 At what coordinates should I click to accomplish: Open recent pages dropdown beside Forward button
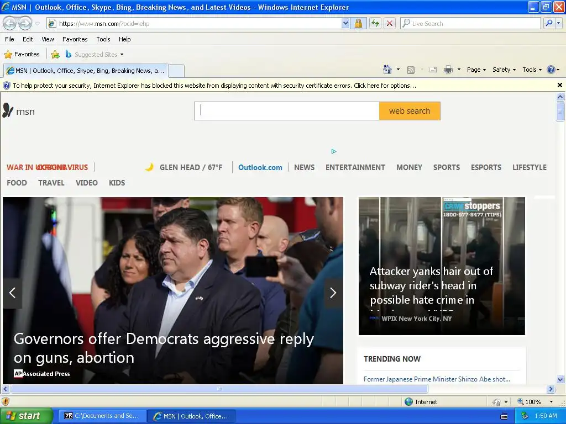[37, 24]
